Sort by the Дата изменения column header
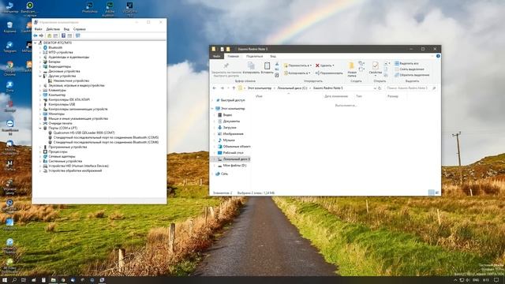The height and width of the screenshot is (284, 505). tap(336, 96)
